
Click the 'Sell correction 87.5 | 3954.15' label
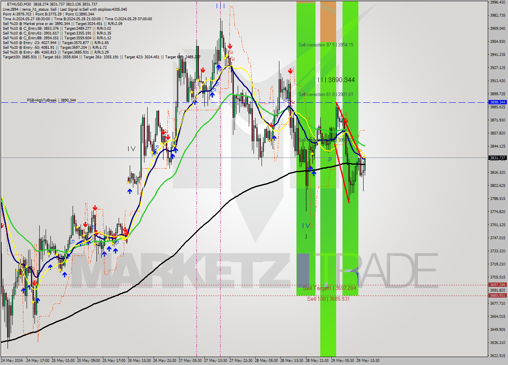tap(326, 45)
